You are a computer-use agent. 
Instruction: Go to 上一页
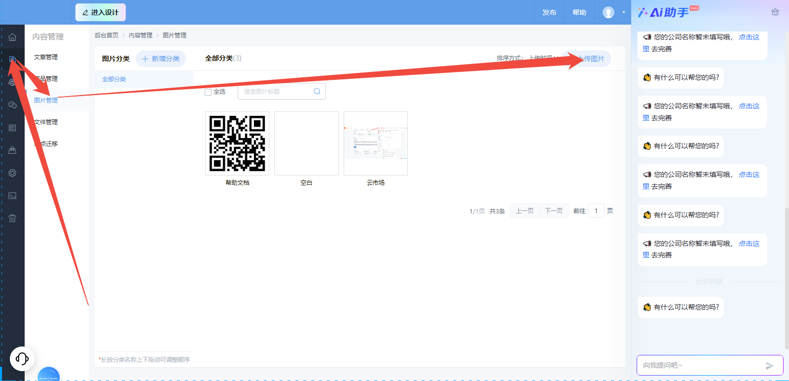pyautogui.click(x=525, y=211)
